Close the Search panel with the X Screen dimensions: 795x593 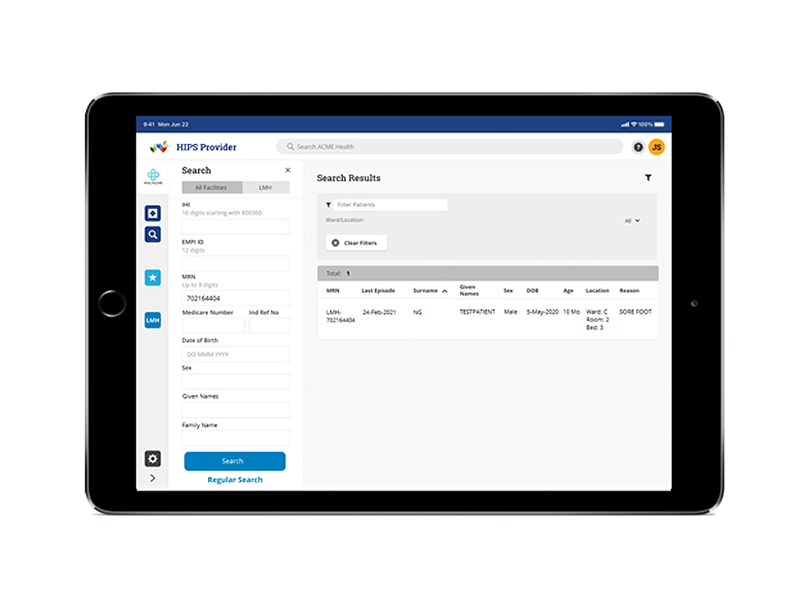click(x=287, y=170)
